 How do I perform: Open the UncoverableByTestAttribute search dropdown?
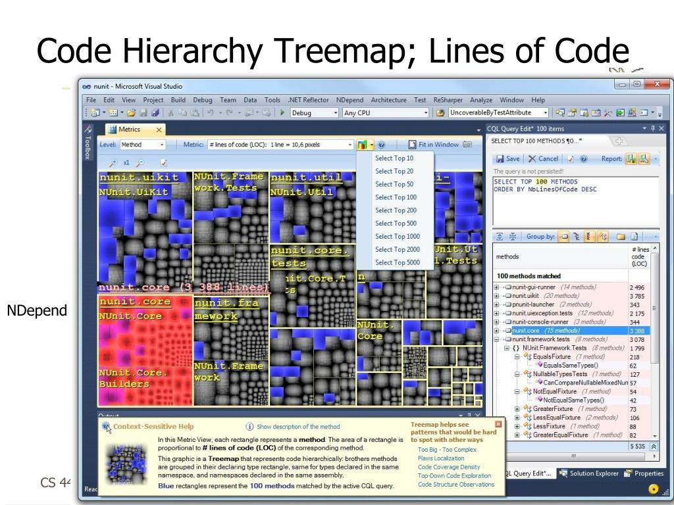[498, 113]
